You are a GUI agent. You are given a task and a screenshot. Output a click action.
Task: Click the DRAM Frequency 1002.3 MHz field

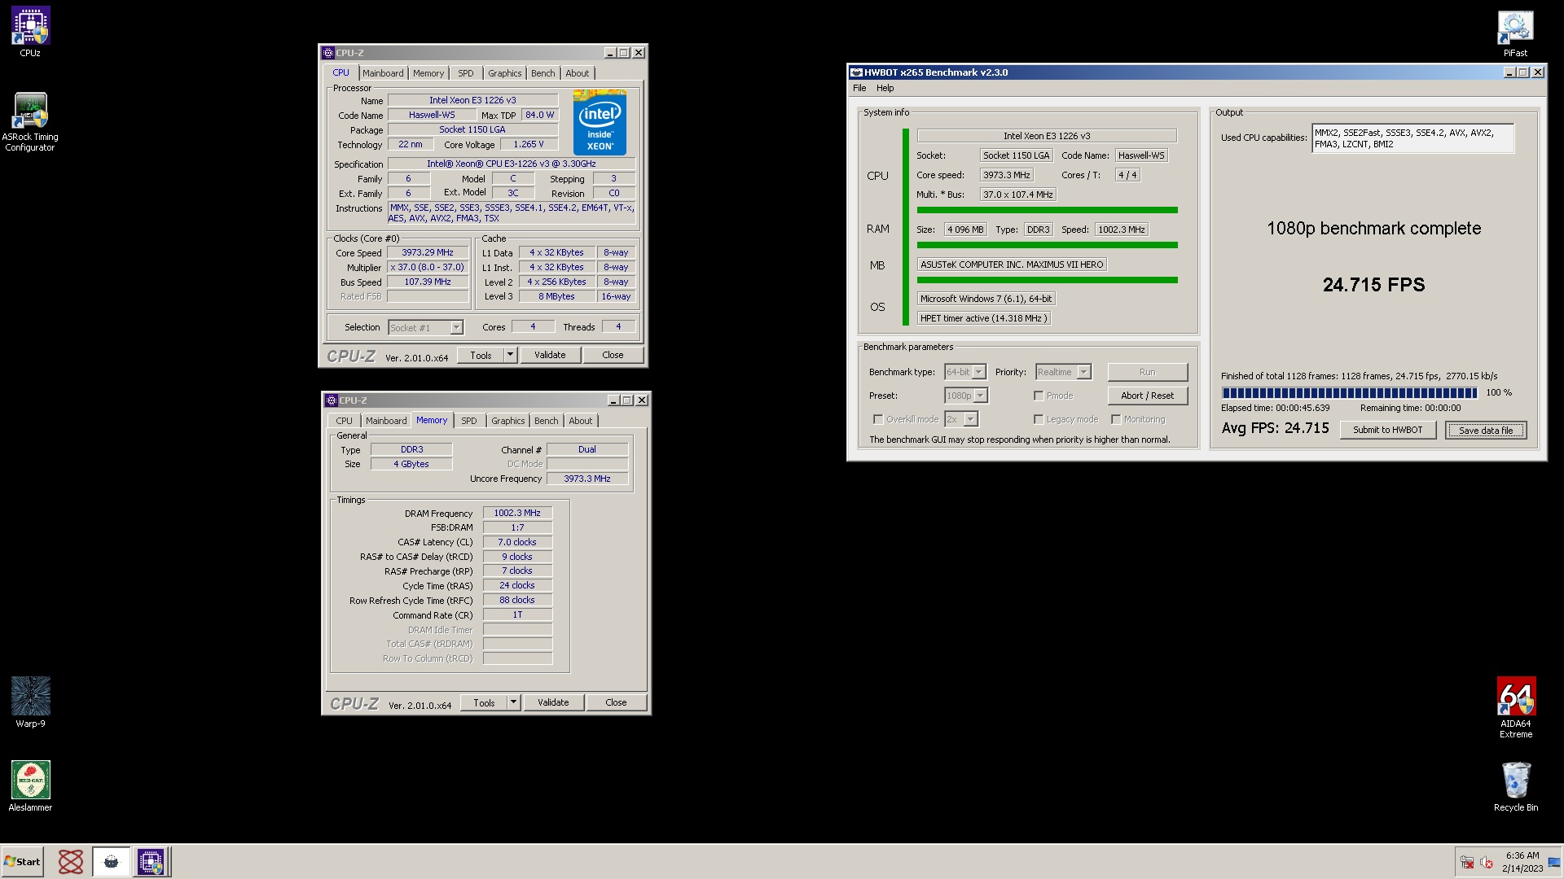coord(517,513)
